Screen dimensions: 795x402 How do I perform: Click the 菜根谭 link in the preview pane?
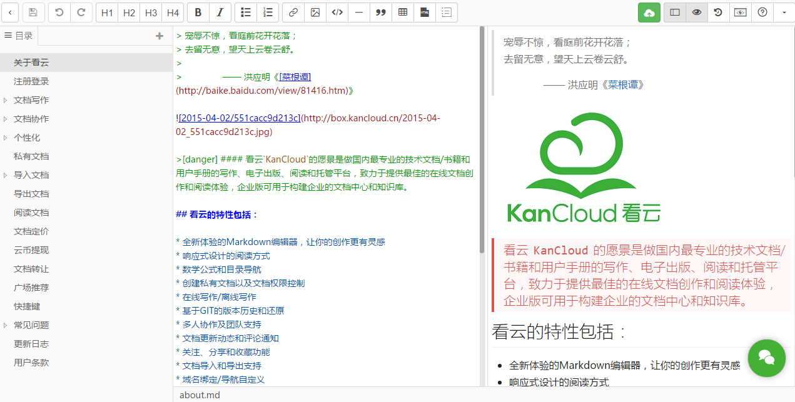pyautogui.click(x=623, y=84)
